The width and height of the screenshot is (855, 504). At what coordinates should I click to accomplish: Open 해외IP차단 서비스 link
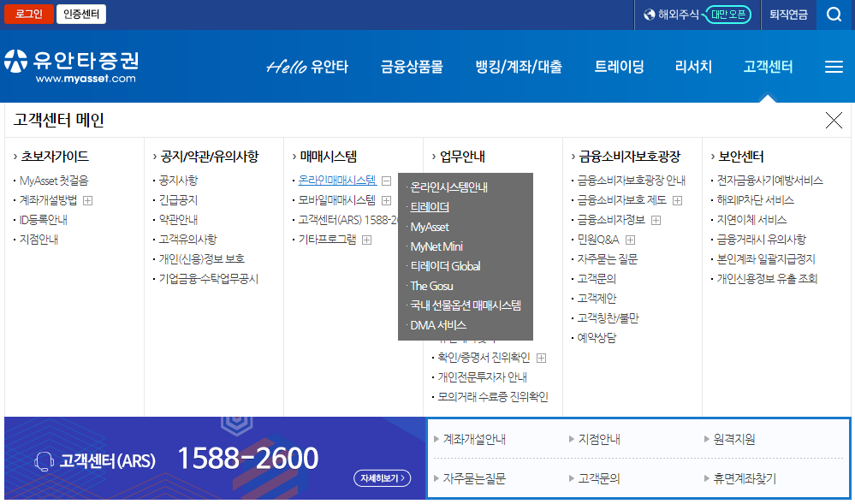coord(755,200)
